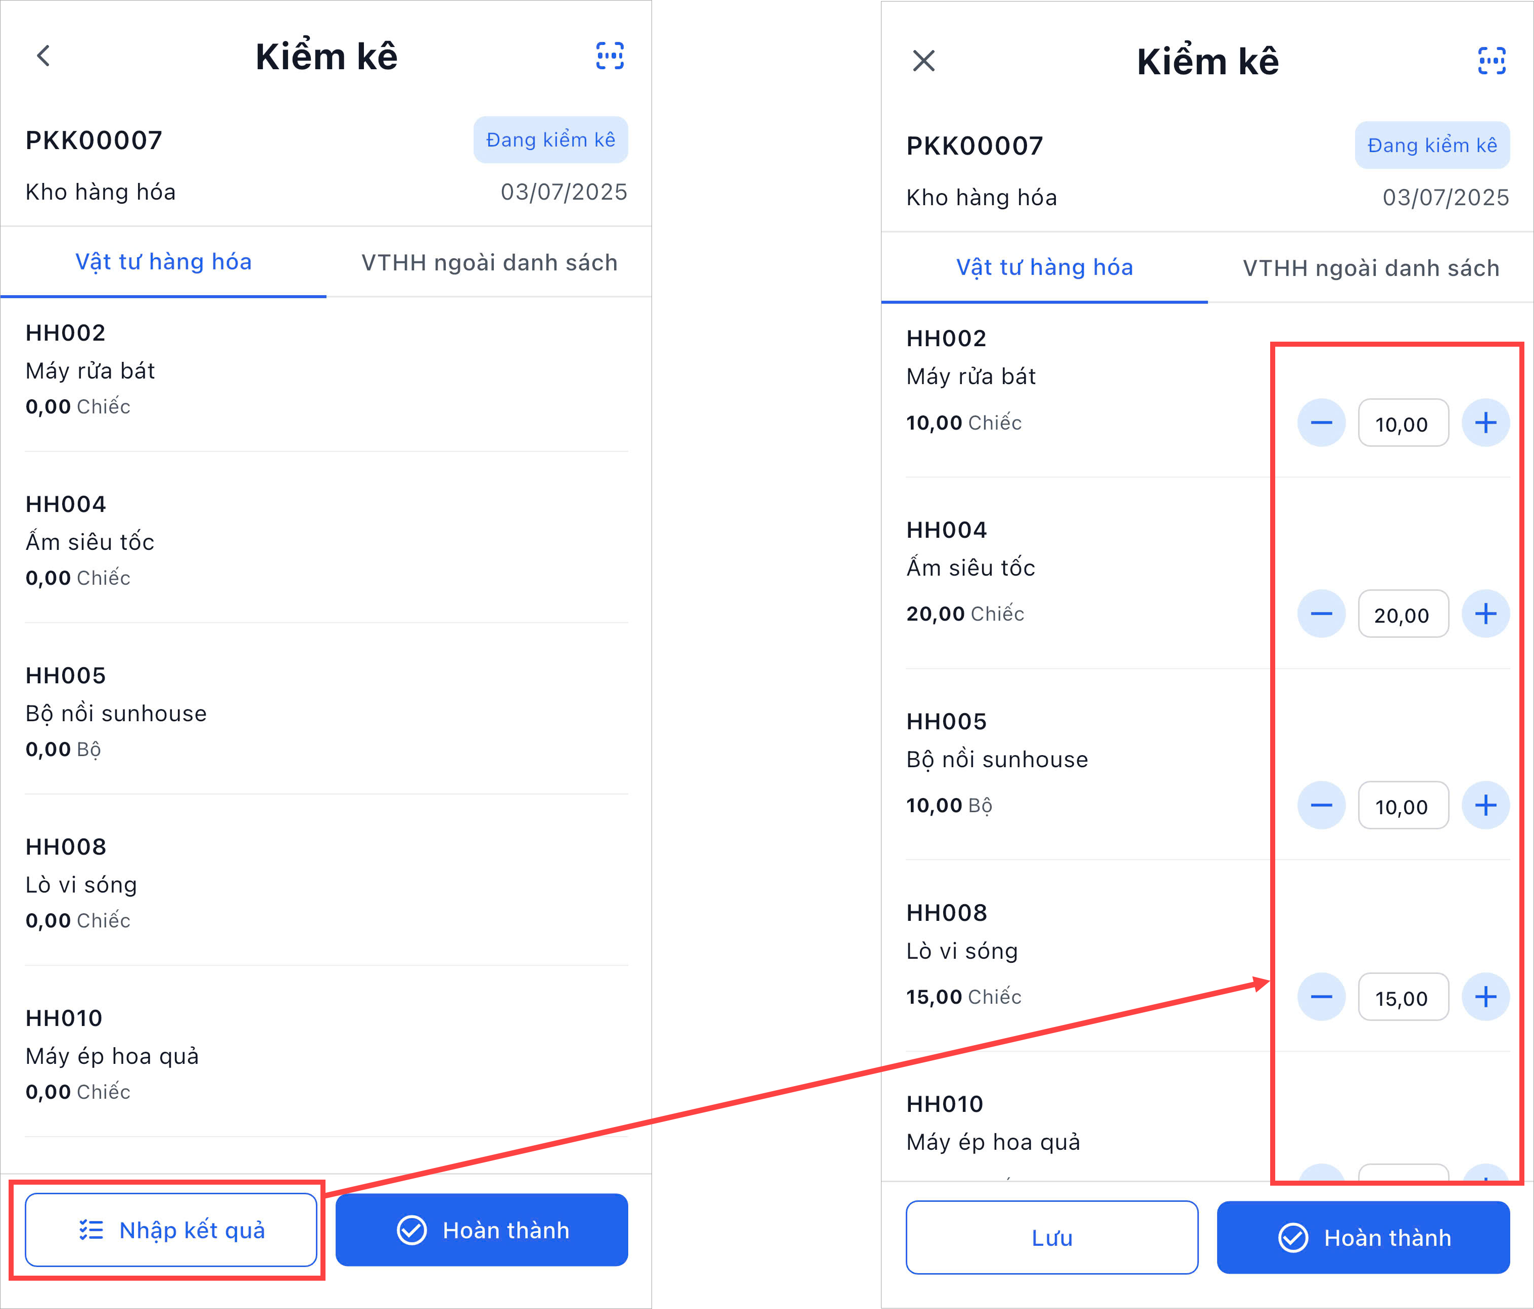Image resolution: width=1534 pixels, height=1309 pixels.
Task: Open HH010 Máy ép hoa quả item on left
Action: [327, 1054]
